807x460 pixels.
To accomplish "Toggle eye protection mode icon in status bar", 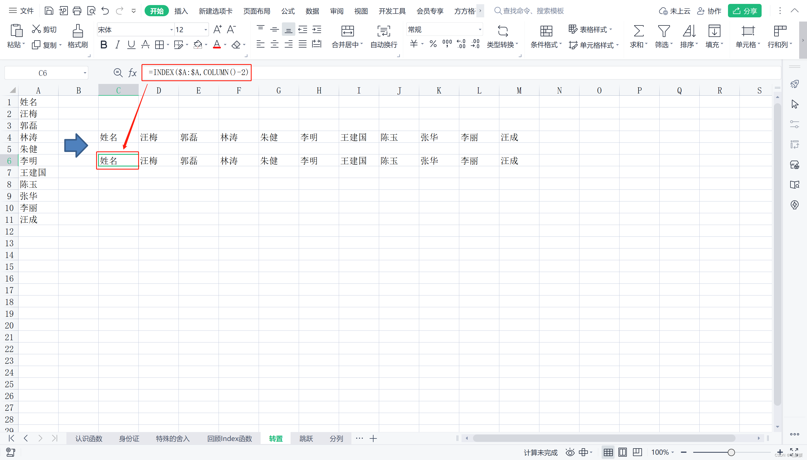I will pos(570,452).
